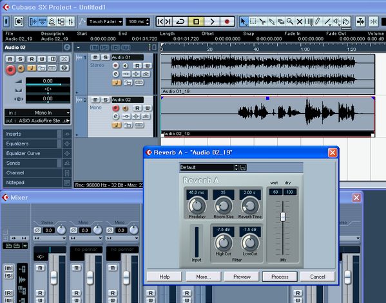Click the wet/dry Mix slider handle

[283, 217]
